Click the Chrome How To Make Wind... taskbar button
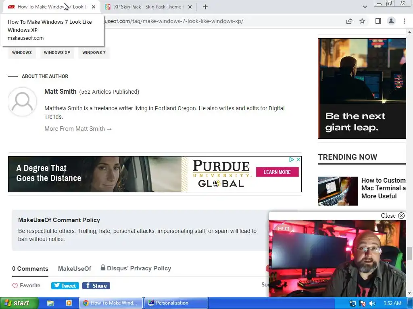 point(111,303)
